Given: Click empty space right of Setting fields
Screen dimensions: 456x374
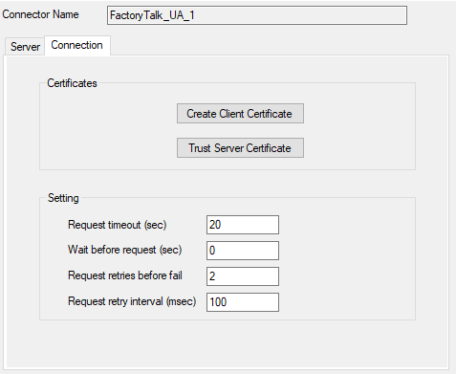Looking at the screenshot, I should pos(347,263).
